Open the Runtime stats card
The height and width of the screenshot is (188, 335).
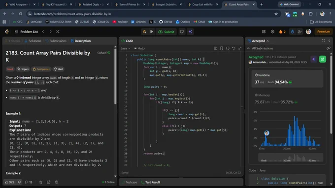(287, 79)
